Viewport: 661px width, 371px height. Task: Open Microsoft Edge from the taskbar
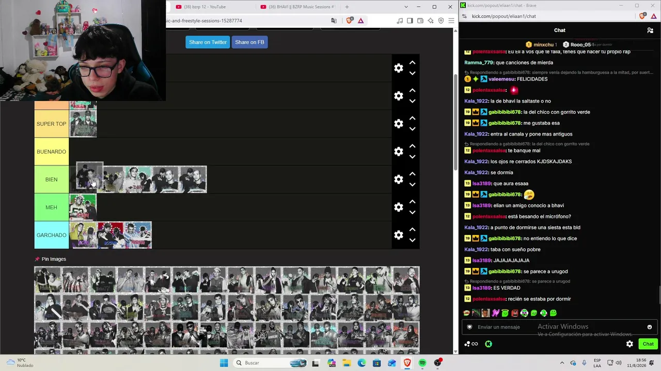tap(361, 363)
